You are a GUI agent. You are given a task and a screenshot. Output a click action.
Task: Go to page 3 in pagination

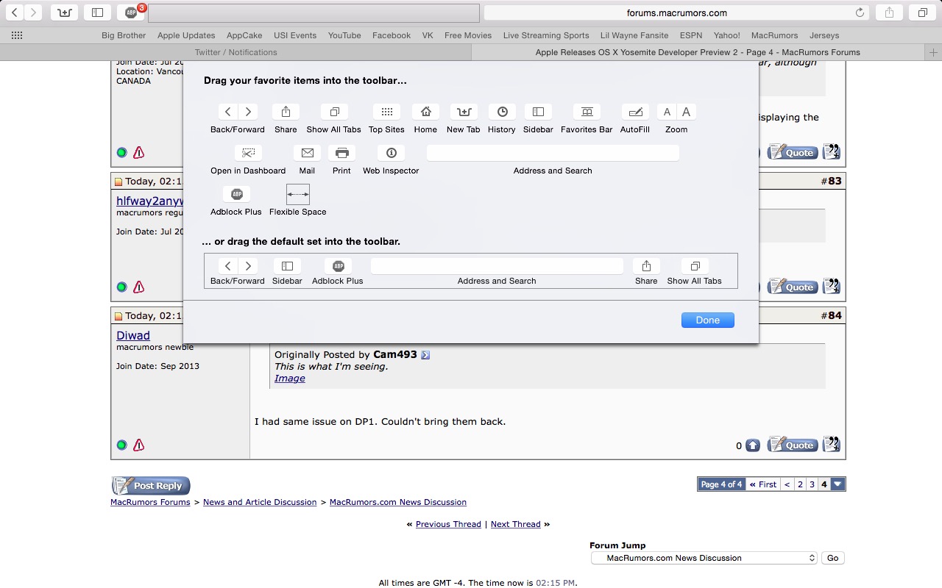[x=812, y=484]
